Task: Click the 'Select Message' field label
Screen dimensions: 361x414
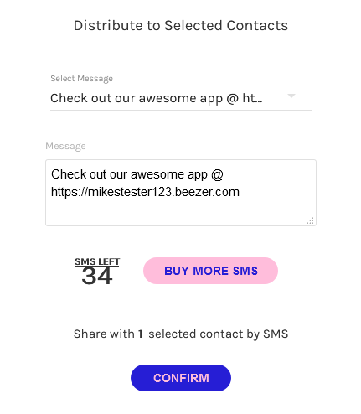Action: click(x=81, y=79)
